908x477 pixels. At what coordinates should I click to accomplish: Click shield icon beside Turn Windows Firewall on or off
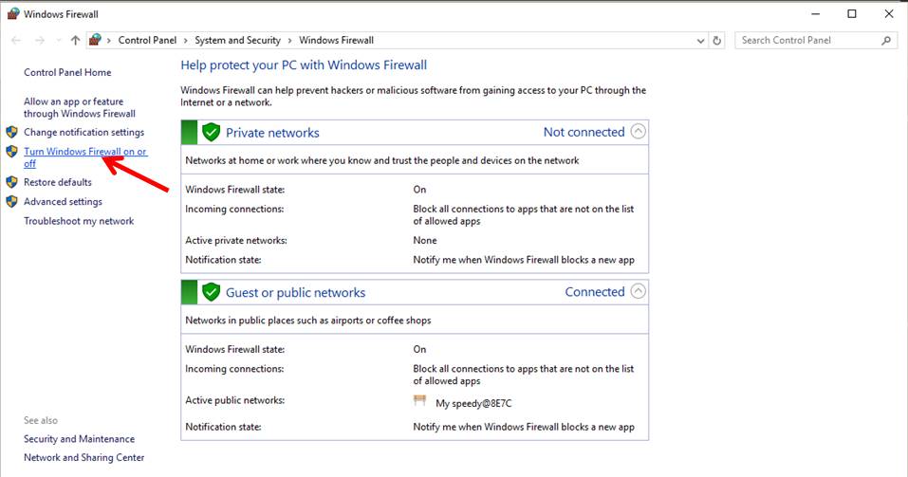(x=11, y=152)
